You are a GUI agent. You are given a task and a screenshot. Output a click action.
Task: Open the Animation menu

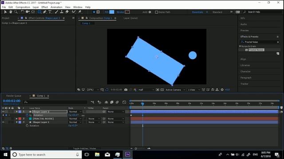pos(56,7)
